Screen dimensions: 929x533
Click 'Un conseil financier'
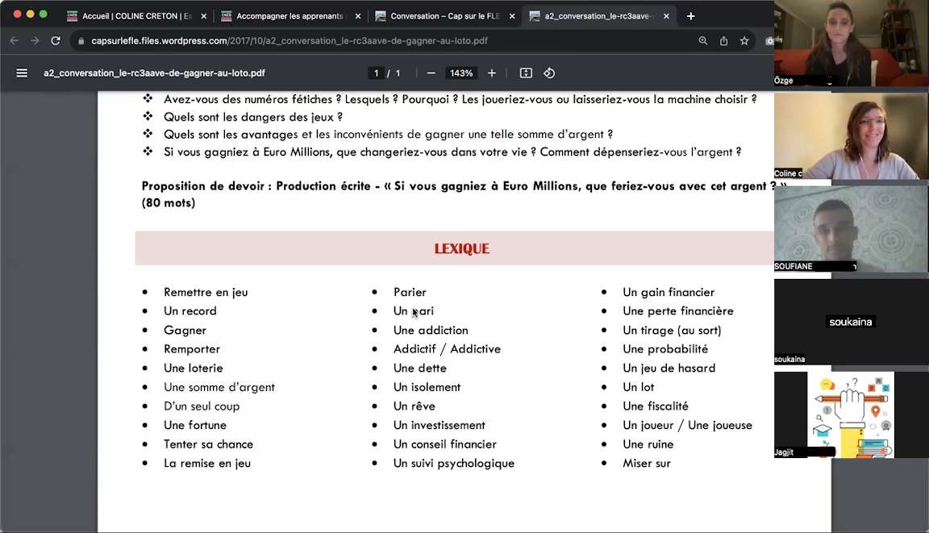click(x=445, y=444)
